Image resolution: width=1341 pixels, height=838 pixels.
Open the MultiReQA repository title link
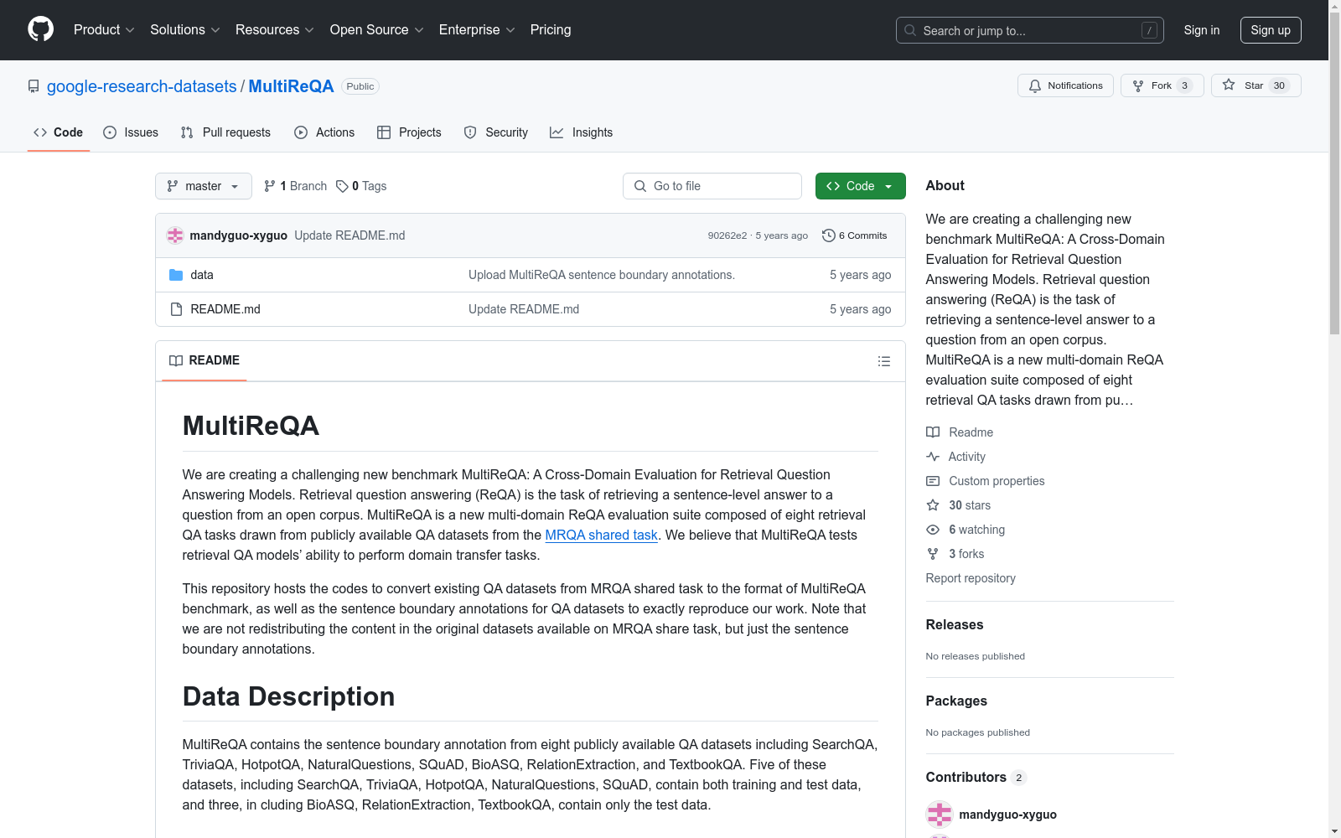coord(291,86)
